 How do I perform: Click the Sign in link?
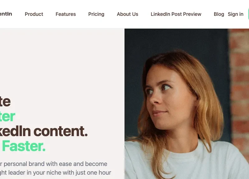coord(236,14)
